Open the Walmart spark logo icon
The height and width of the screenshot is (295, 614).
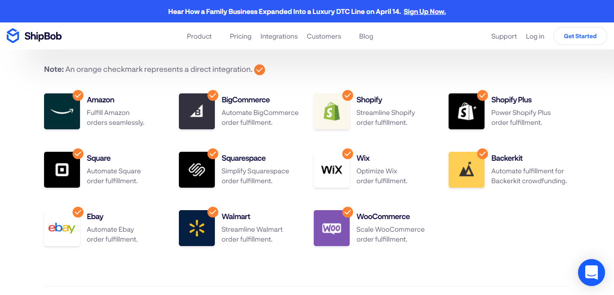[197, 228]
